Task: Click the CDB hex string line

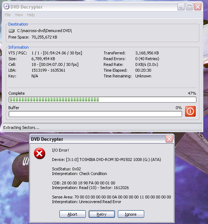Action: pos(84,183)
